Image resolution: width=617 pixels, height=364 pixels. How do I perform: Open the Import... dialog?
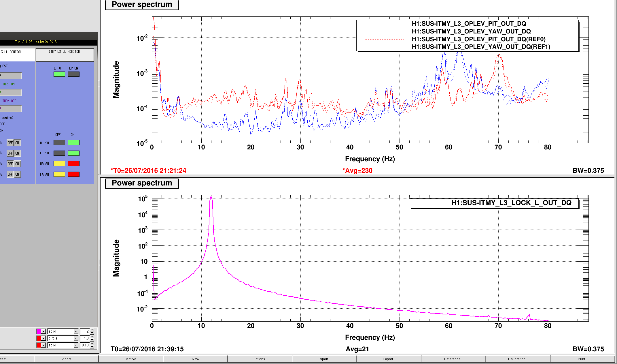[x=325, y=359]
